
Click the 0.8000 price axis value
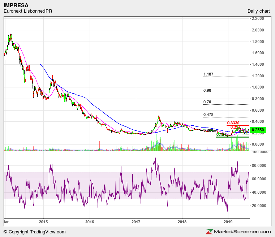(258, 99)
